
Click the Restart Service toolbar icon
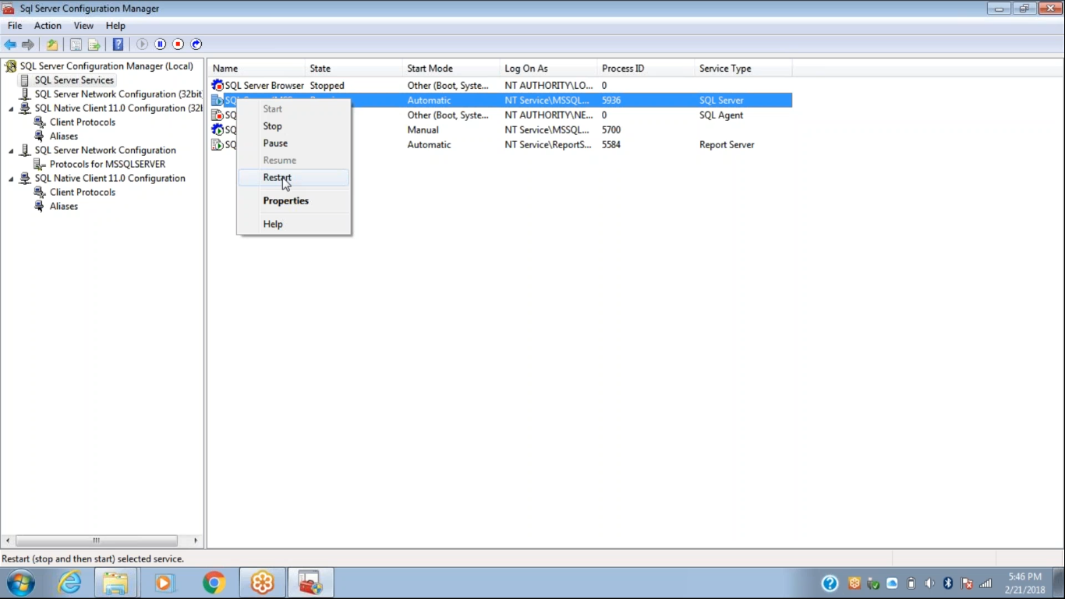tap(196, 44)
